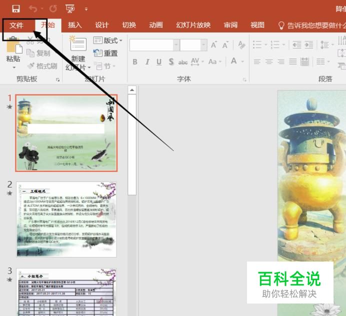Image resolution: width=346 pixels, height=316 pixels.
Task: Open the 字体 dialog launcher
Action: tap(244, 80)
